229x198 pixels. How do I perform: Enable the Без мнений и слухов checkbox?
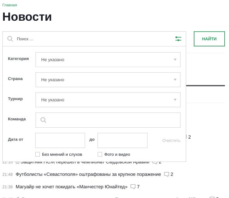point(38,154)
